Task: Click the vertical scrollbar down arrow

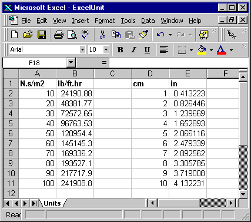Action: [x=243, y=194]
